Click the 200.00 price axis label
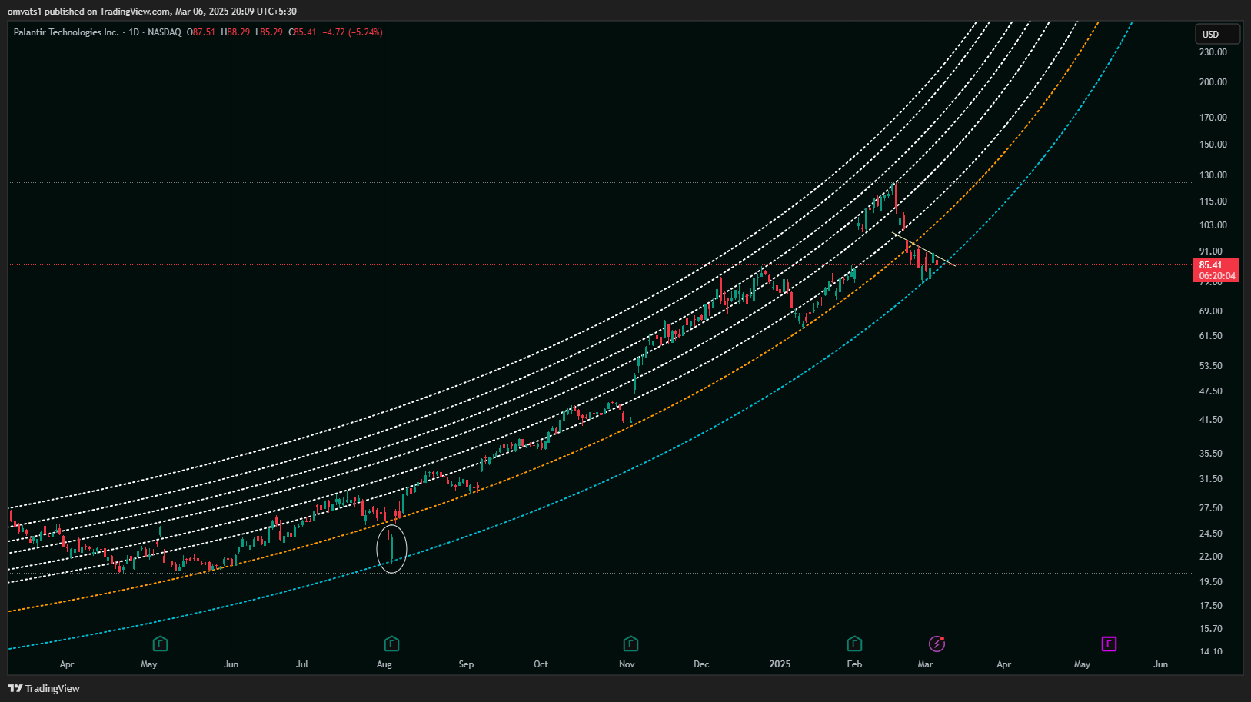The height and width of the screenshot is (702, 1251). (1213, 82)
